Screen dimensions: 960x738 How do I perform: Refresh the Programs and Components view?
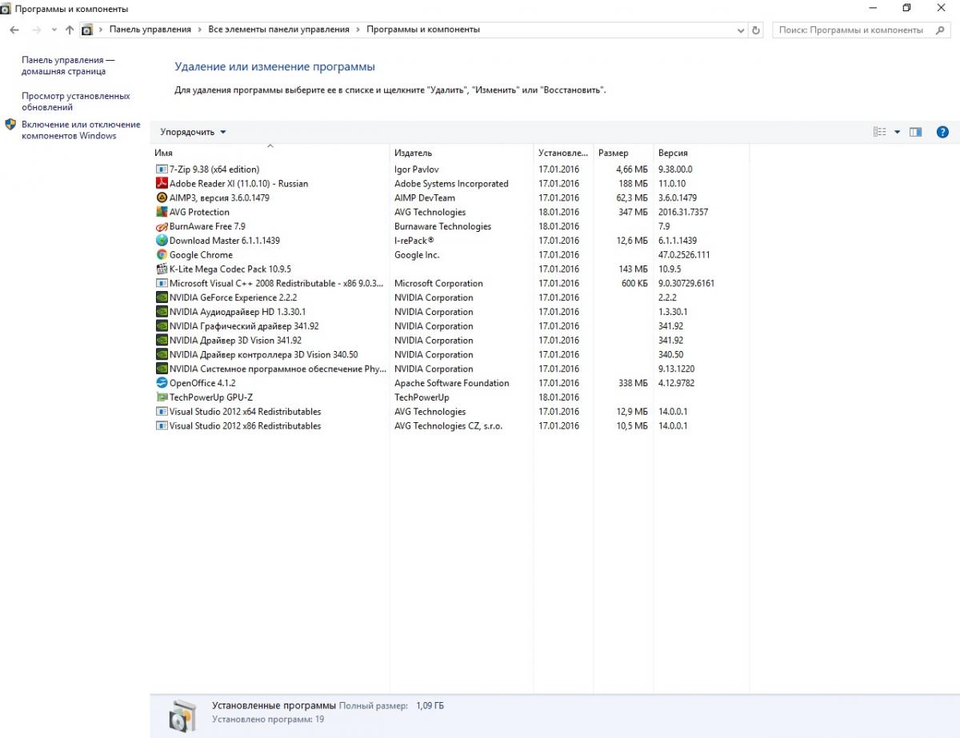757,30
